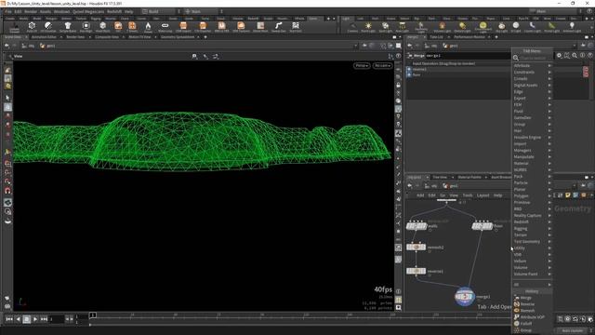Add an Environment Light from the shelf
Screen dimensions: 595x335
[483, 27]
